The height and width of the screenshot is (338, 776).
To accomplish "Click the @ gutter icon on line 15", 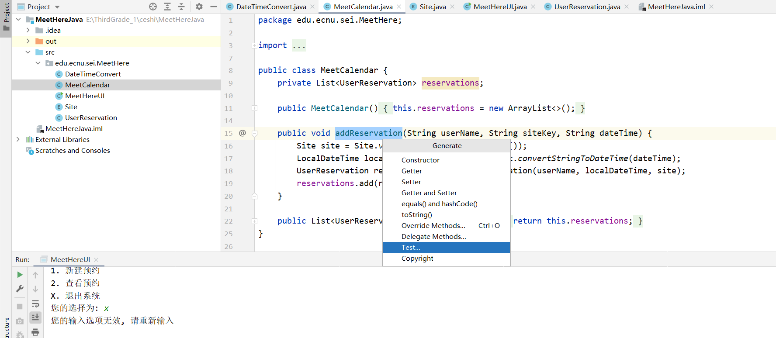I will [242, 133].
